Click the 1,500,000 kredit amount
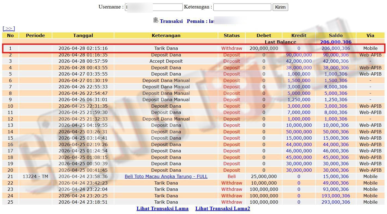 [299, 80]
